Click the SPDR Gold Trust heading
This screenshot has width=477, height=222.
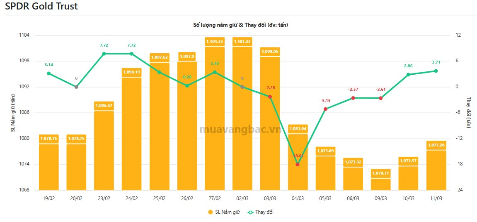point(41,7)
